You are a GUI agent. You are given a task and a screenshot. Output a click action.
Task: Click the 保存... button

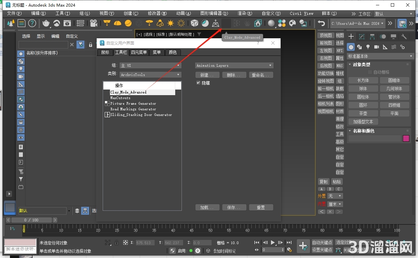(x=234, y=207)
